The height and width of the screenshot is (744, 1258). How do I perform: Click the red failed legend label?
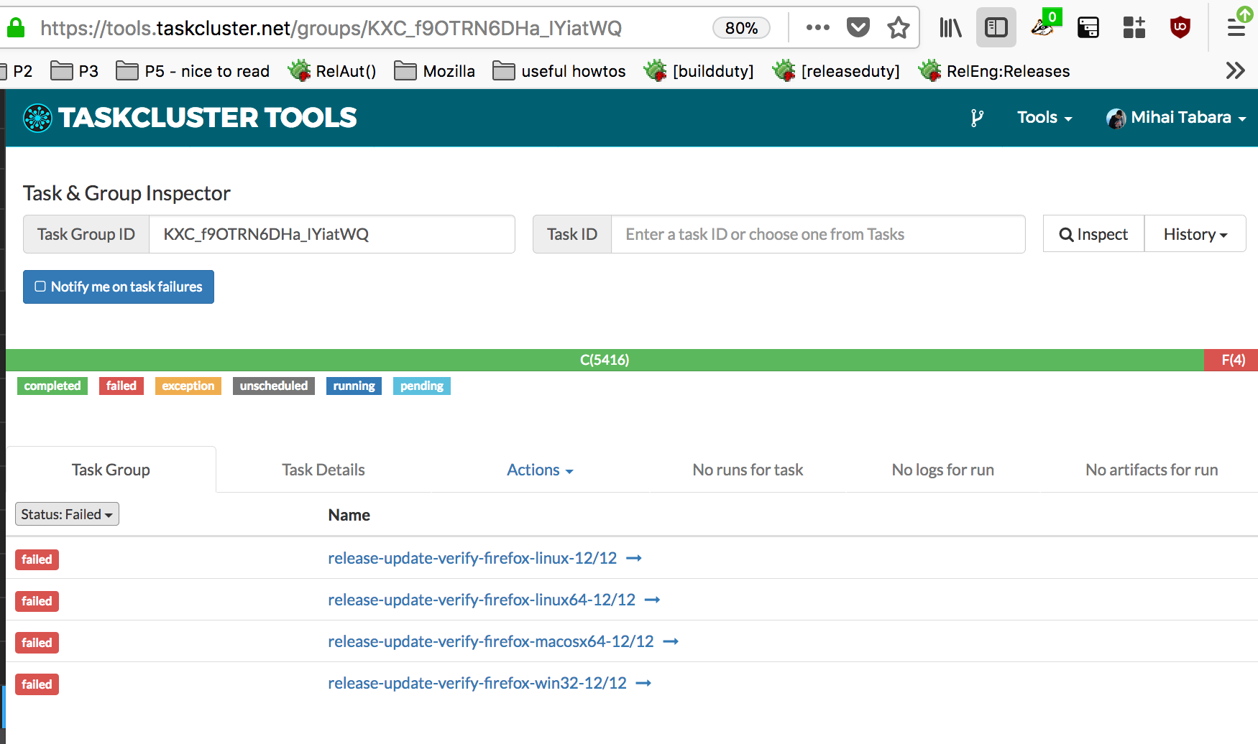click(x=121, y=386)
